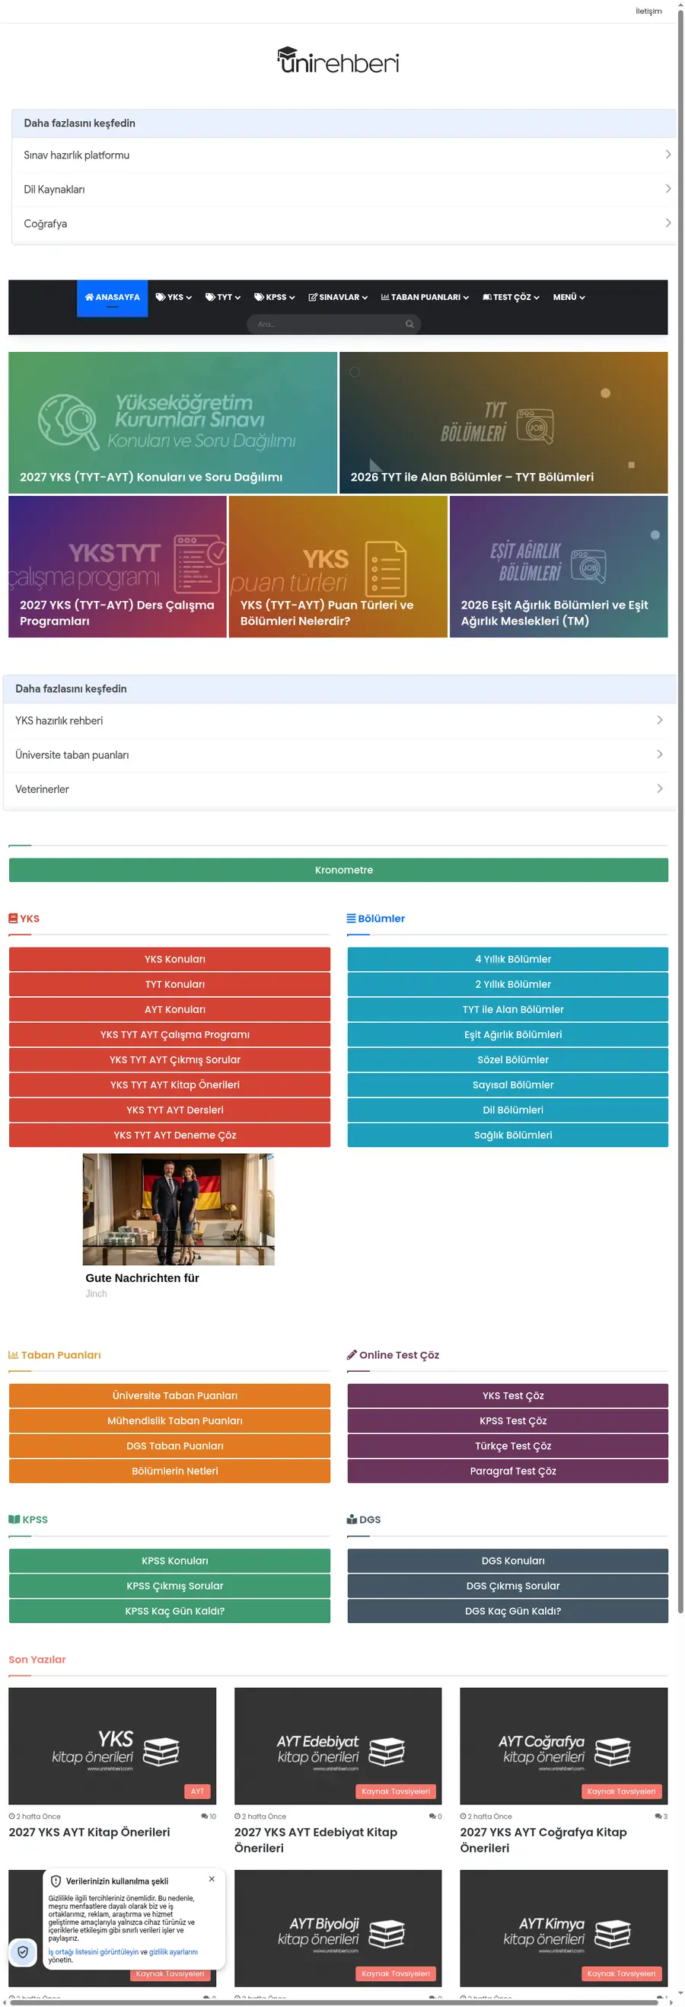Open YKS TYT AYT Çıkmış Sorular
The width and height of the screenshot is (685, 2007).
(x=170, y=1059)
